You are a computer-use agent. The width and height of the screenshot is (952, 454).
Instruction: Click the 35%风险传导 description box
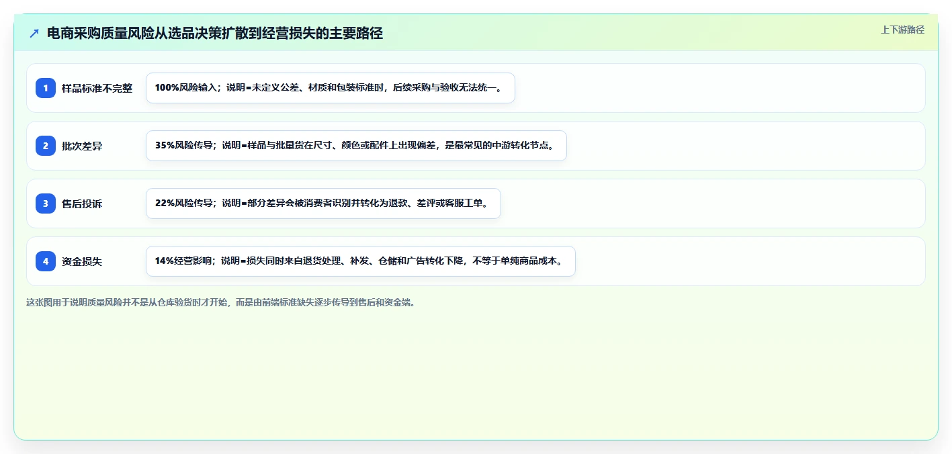coord(356,146)
